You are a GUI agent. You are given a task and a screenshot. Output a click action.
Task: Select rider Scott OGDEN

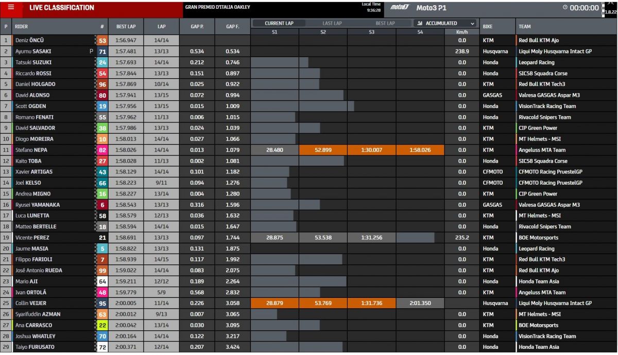point(30,106)
